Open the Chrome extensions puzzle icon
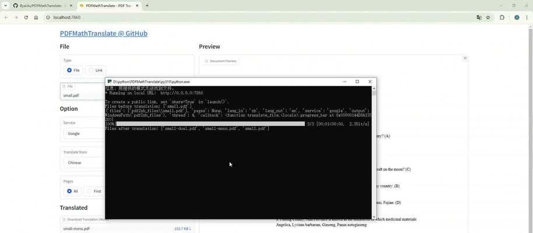Image resolution: width=533 pixels, height=233 pixels. (x=502, y=17)
